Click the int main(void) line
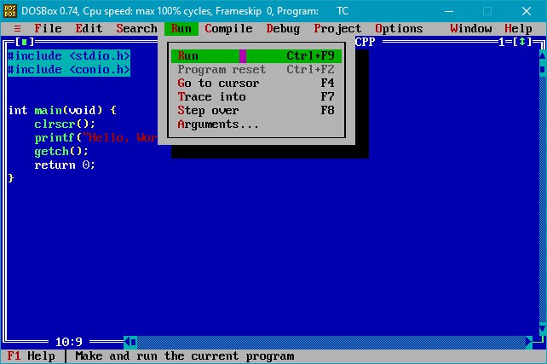This screenshot has width=547, height=364. [x=62, y=110]
